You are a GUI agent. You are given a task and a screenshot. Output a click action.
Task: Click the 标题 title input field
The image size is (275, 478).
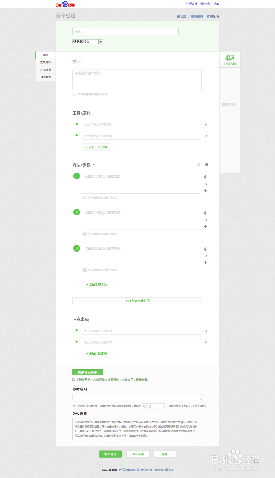pos(125,32)
